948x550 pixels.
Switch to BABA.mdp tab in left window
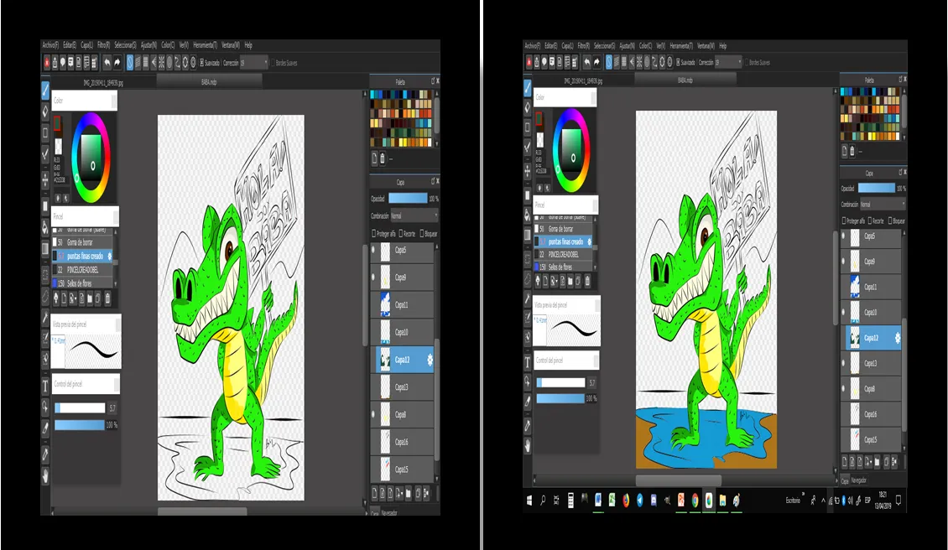coord(209,81)
